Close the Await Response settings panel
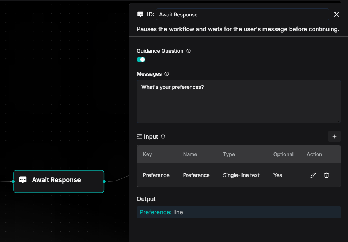The height and width of the screenshot is (242, 348). (x=337, y=14)
